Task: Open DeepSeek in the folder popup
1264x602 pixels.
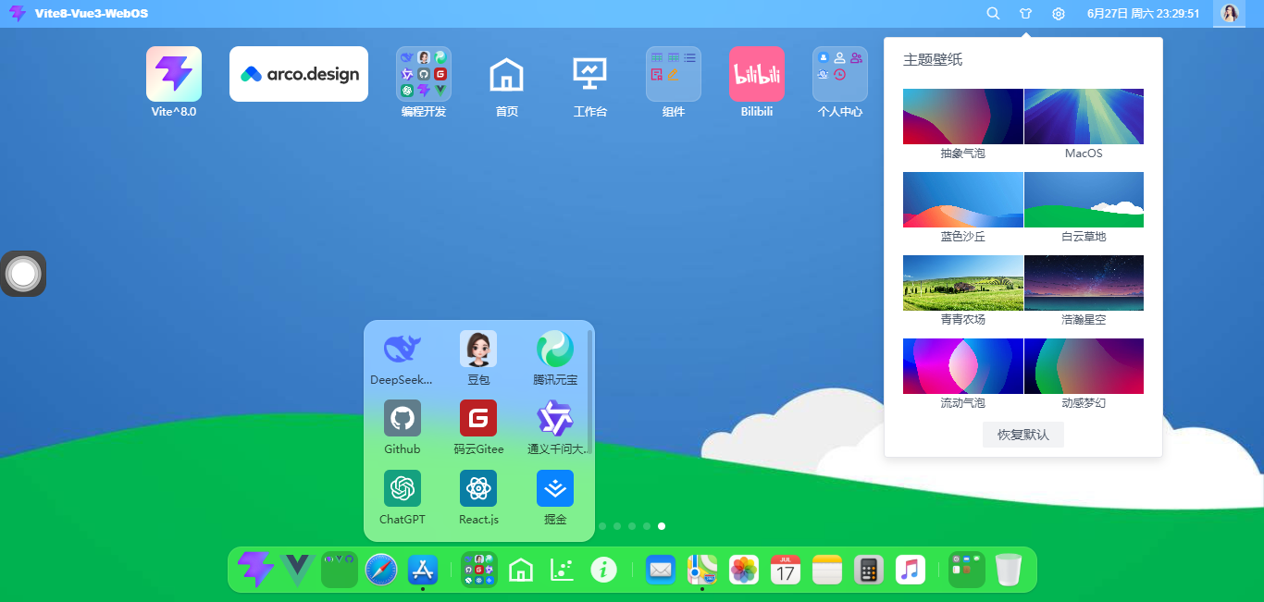Action: (x=403, y=349)
